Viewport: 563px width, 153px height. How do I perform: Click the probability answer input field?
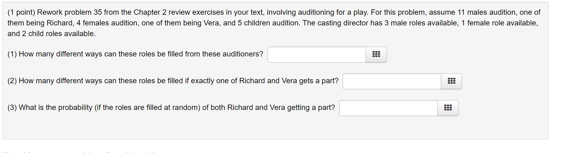pos(388,108)
